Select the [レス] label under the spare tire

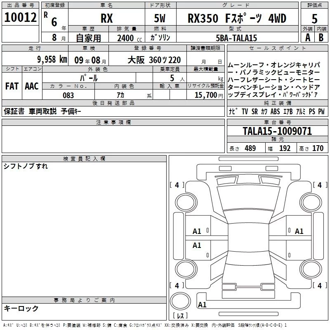tap(180, 316)
